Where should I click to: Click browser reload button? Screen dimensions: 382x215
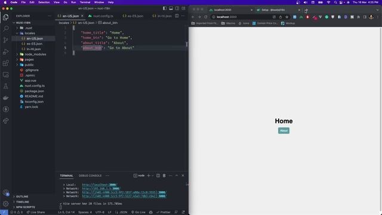pyautogui.click(x=206, y=17)
